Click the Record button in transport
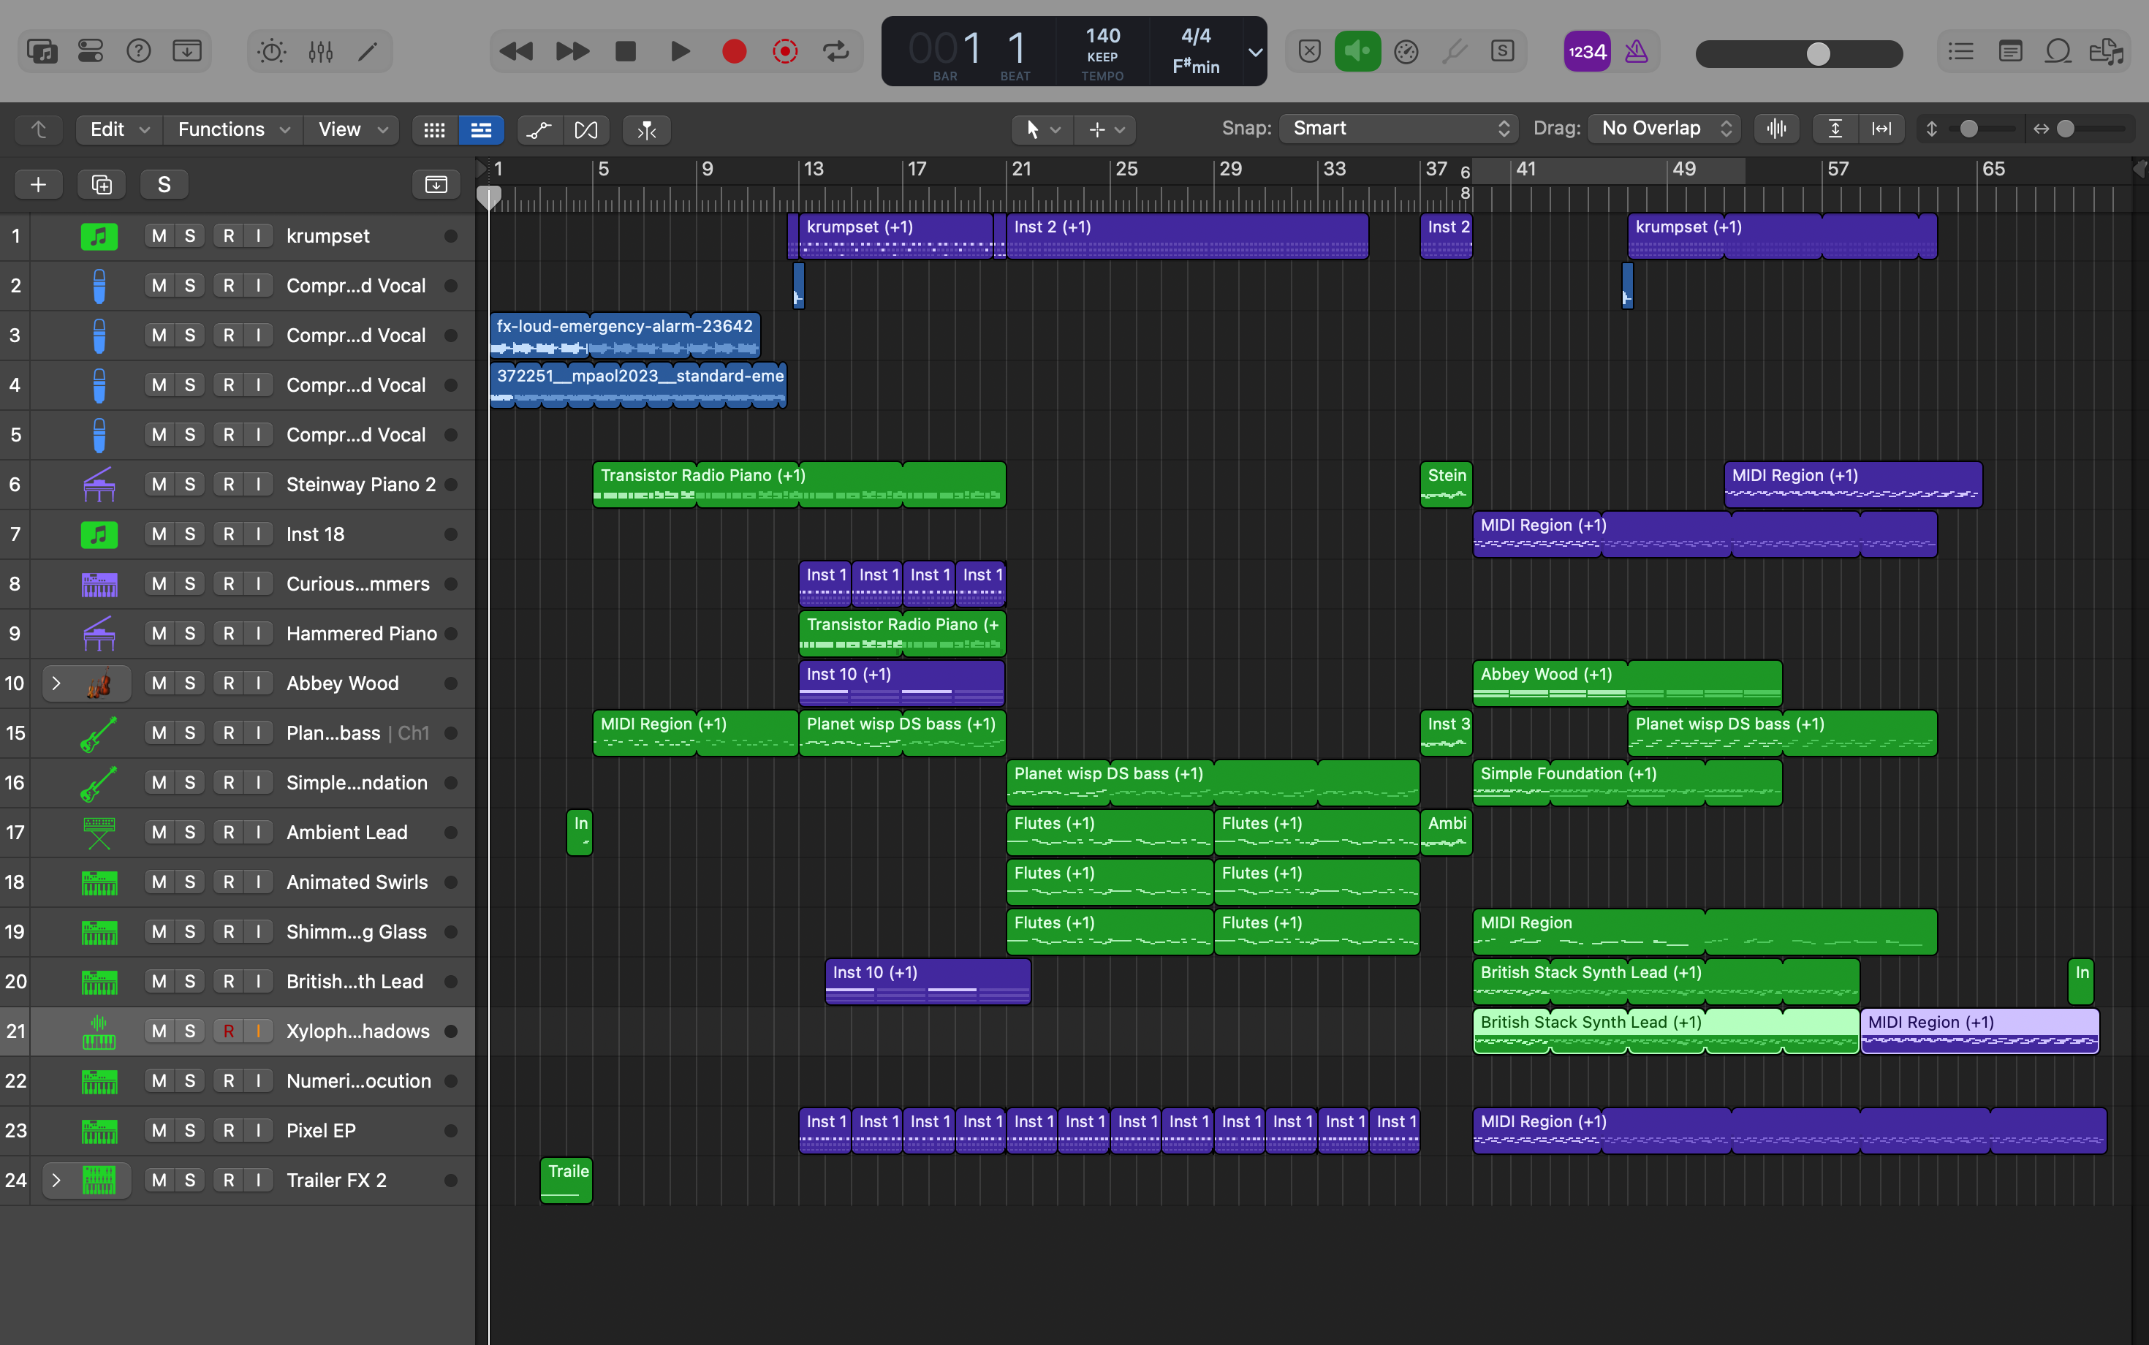Screen dimensions: 2149x1345 click(x=733, y=52)
